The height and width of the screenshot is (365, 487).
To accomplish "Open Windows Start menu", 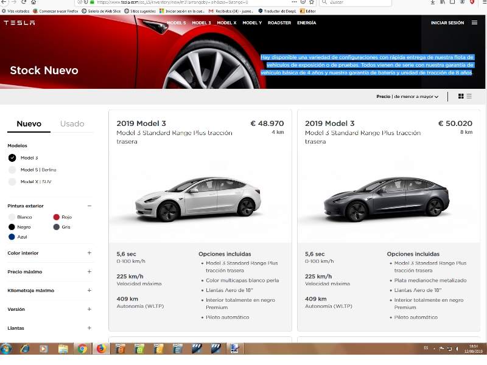I will (x=6, y=349).
